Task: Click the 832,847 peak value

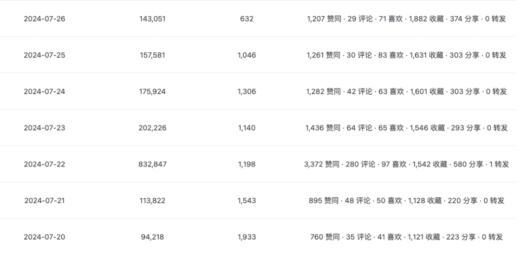Action: pos(152,164)
